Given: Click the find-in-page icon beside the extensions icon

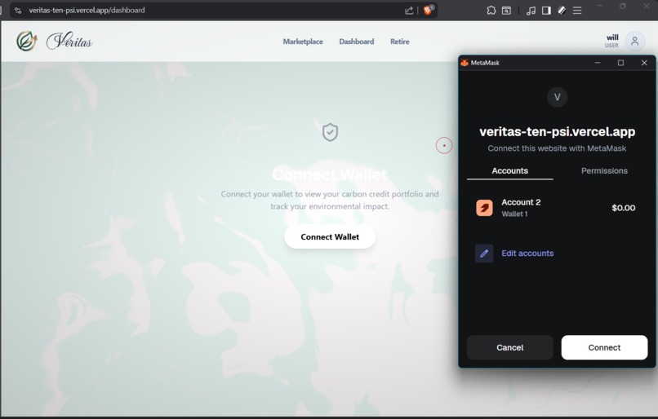Looking at the screenshot, I should [506, 11].
